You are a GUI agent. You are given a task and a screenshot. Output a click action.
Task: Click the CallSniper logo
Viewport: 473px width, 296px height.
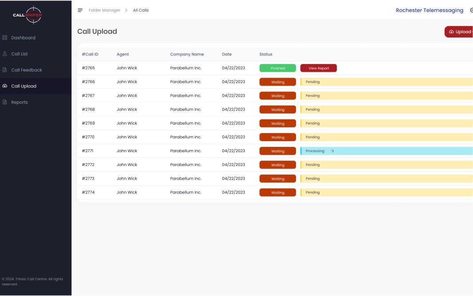pos(28,15)
